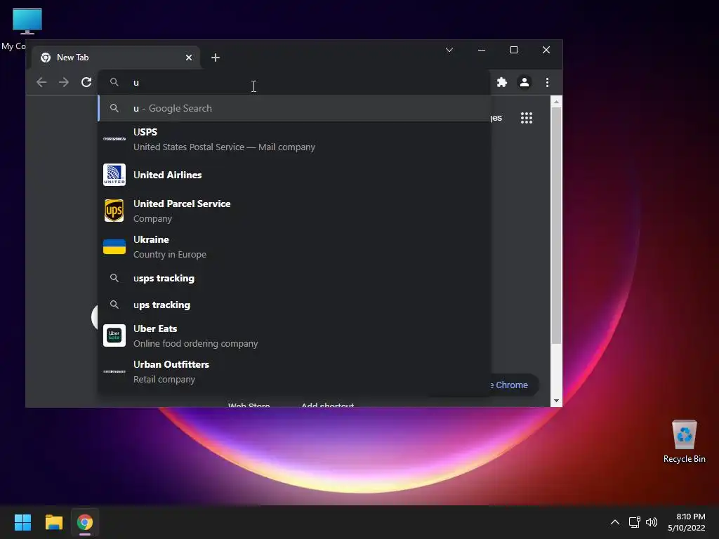The height and width of the screenshot is (539, 719).
Task: Click the page scrollbar down arrow
Action: click(556, 401)
